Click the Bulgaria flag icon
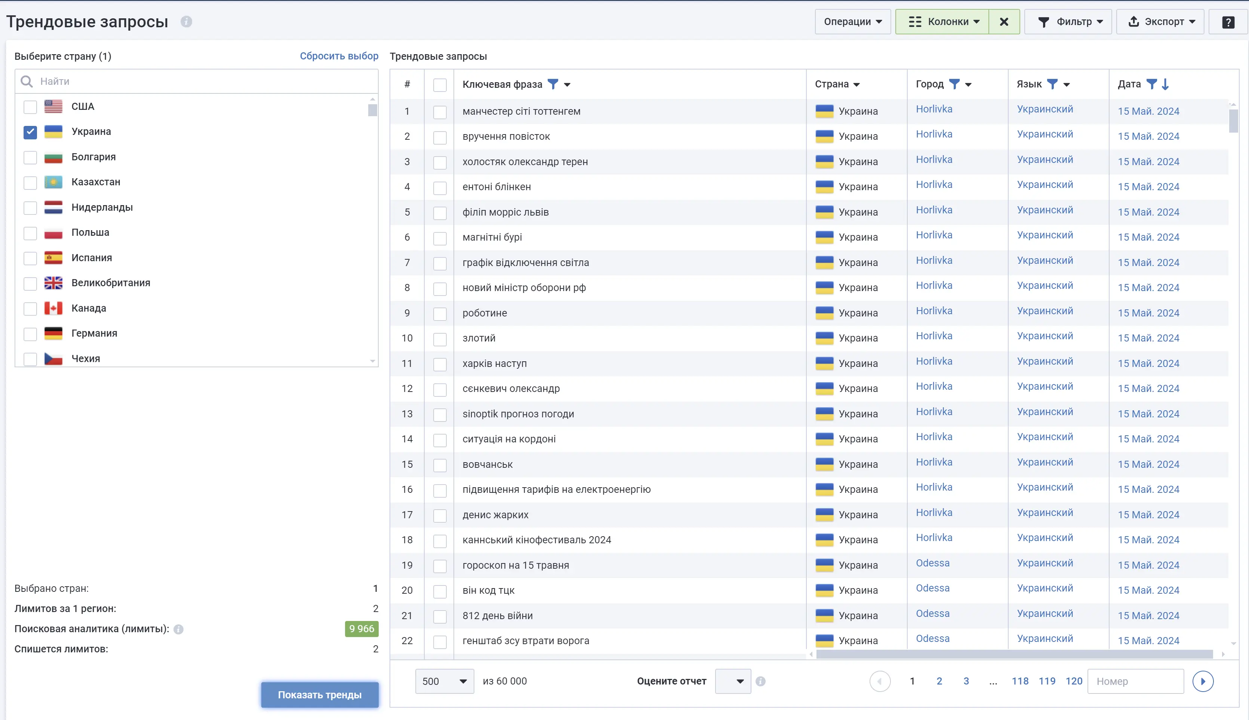The image size is (1249, 720). pos(53,157)
